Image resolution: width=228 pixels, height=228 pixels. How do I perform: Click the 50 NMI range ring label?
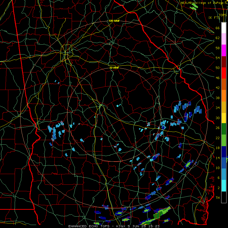pos(114,68)
